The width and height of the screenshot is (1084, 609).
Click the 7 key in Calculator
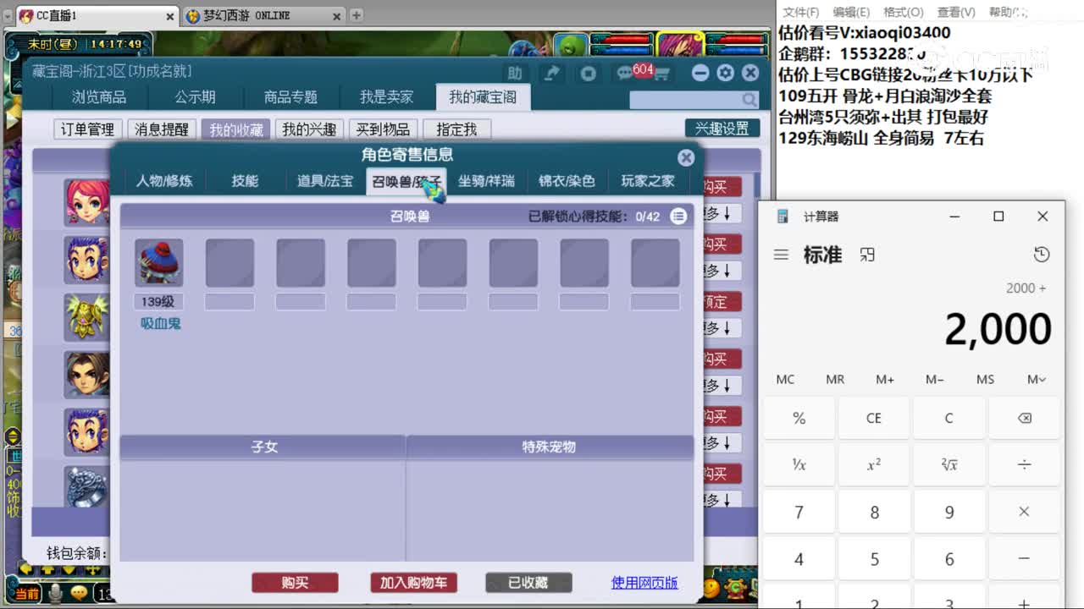[799, 512]
